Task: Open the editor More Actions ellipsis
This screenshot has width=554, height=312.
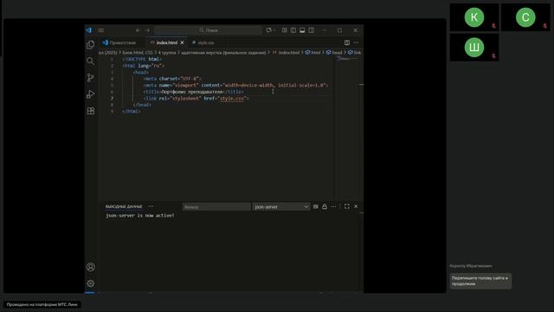Action: pyautogui.click(x=356, y=42)
